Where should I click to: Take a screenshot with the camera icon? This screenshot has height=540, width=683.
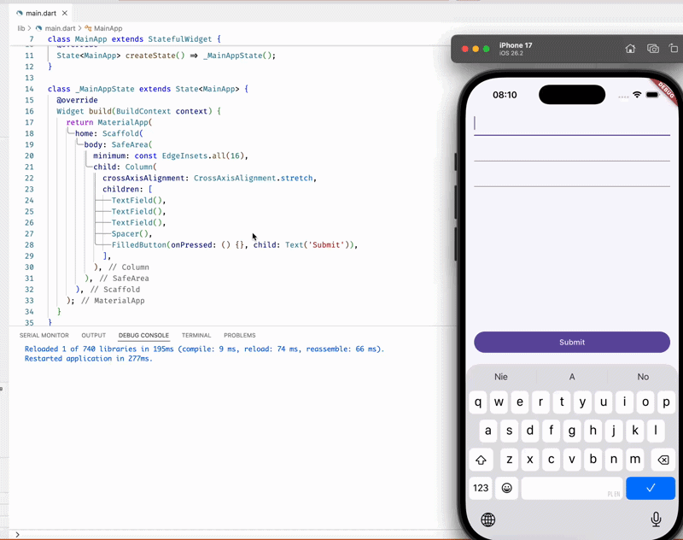(653, 49)
